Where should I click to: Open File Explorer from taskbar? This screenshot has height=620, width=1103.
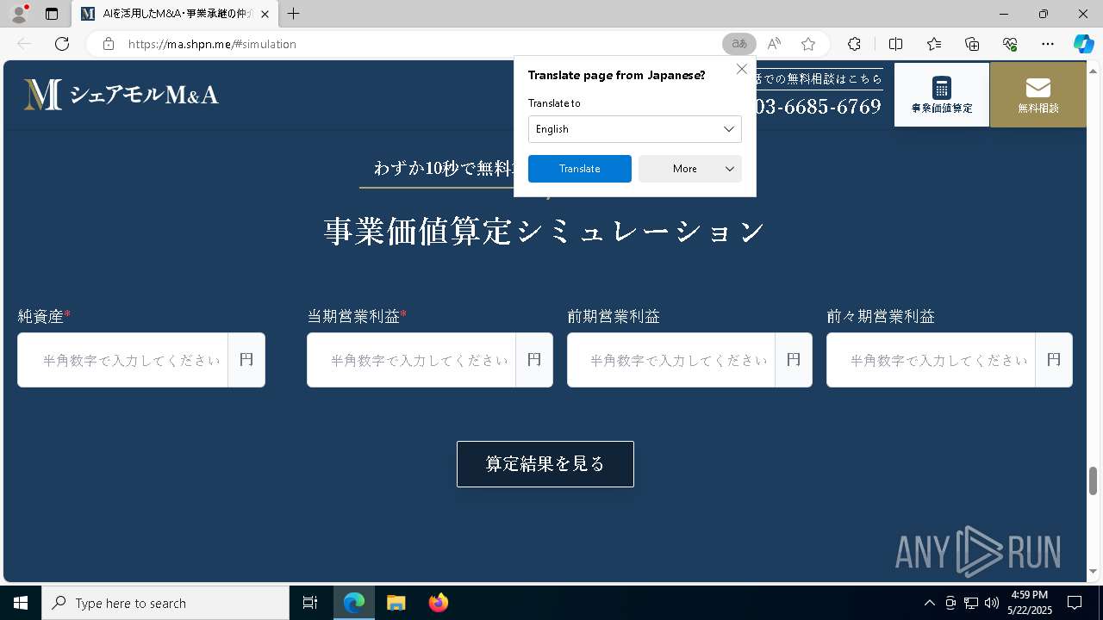point(396,603)
